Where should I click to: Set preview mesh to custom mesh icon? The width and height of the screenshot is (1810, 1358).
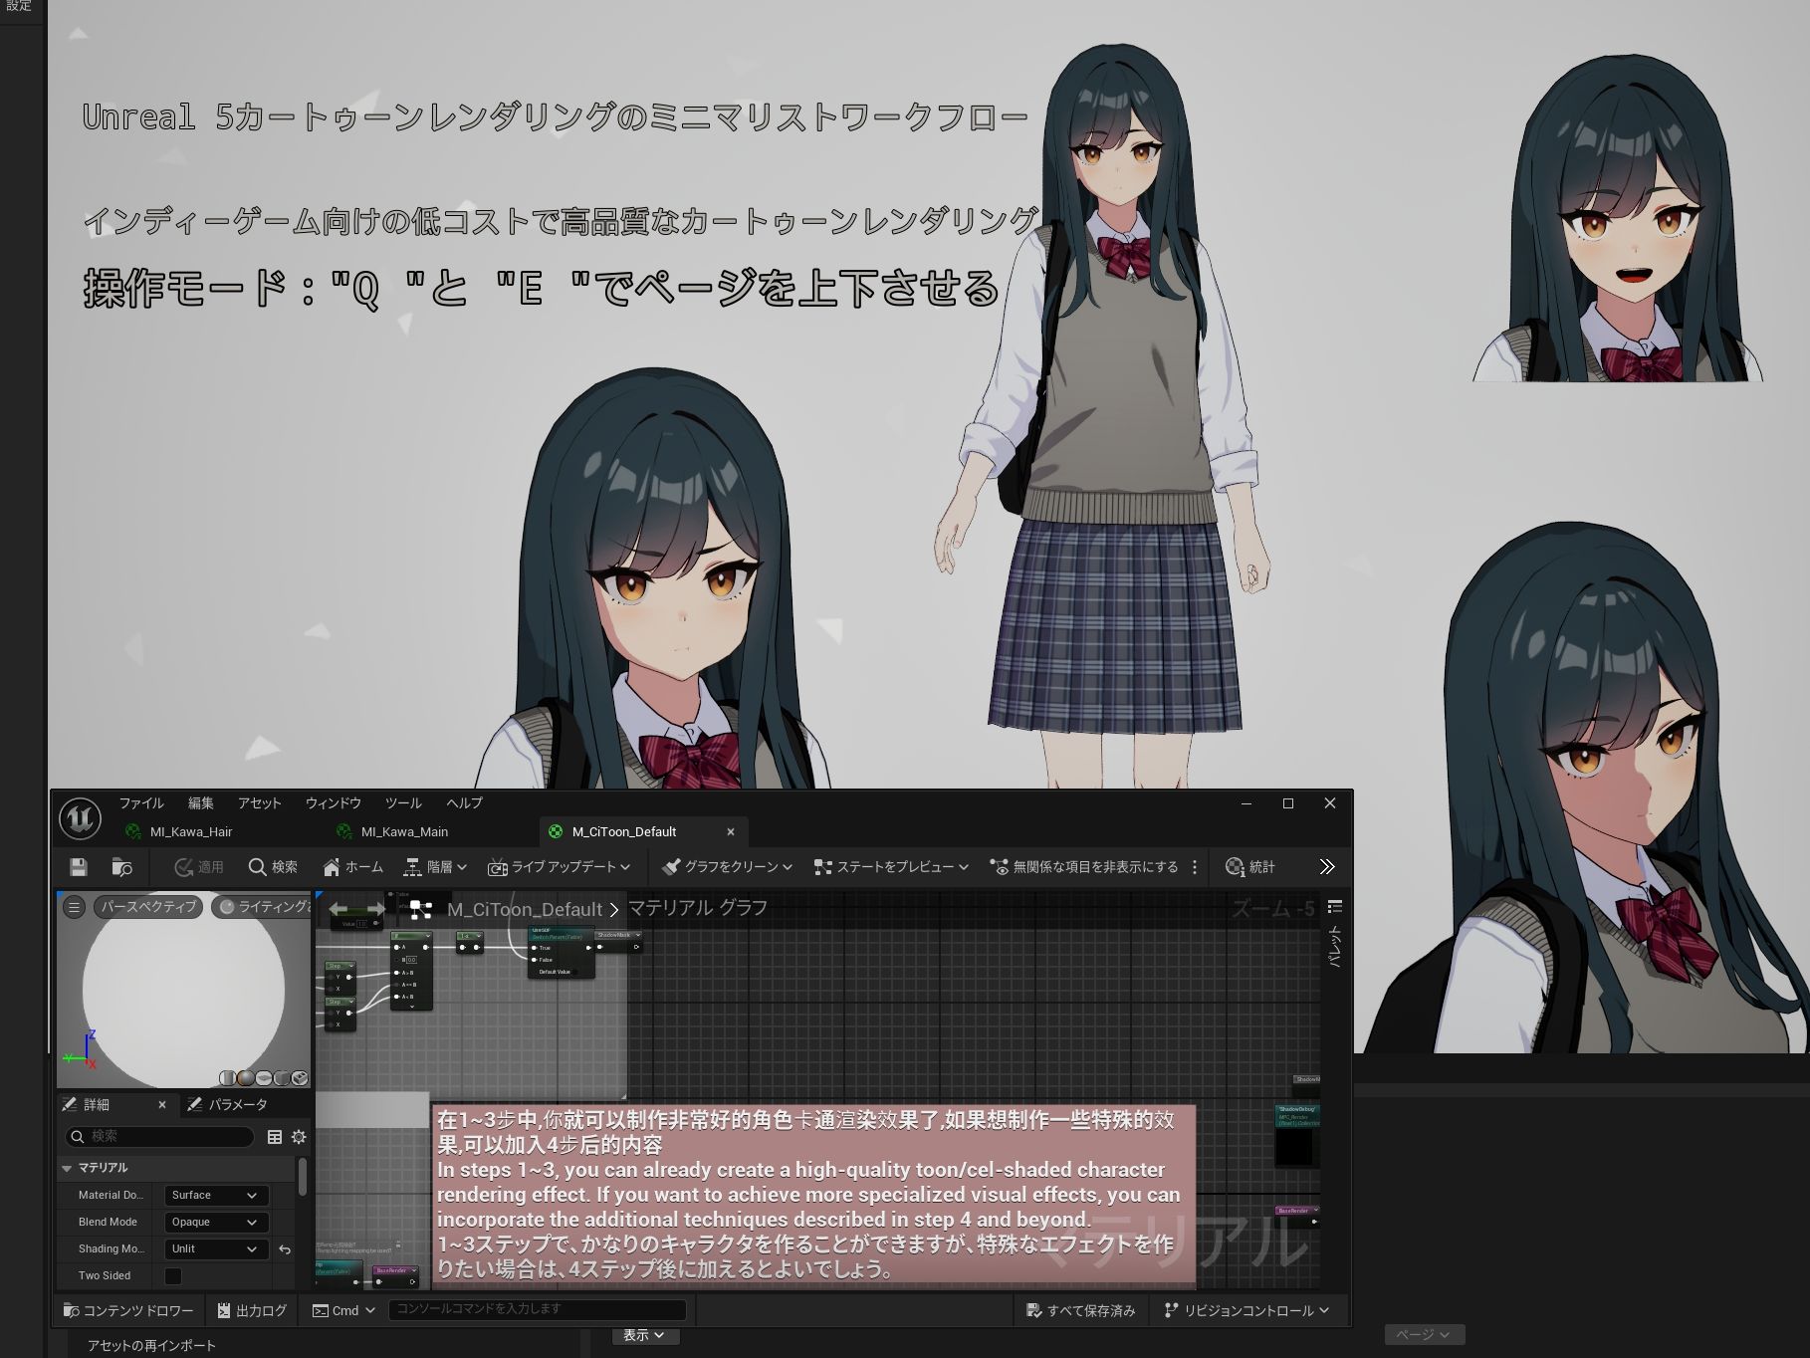pos(301,1078)
